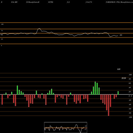Viewport: 133px width, 133px height.
Task: Click the 'SI & MR' header text
Action: pos(14,2)
